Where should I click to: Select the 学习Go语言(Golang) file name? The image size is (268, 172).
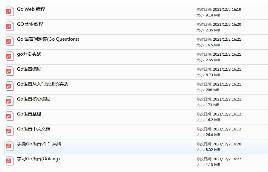point(38,159)
